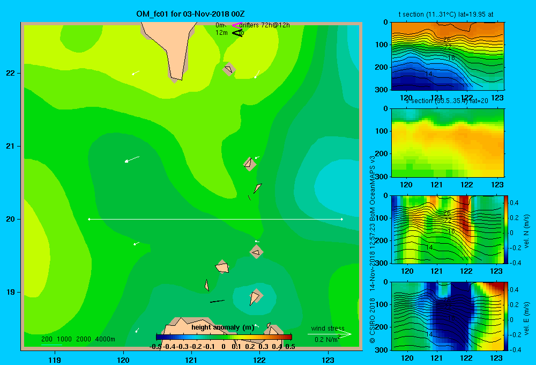The height and width of the screenshot is (365, 536).
Task: Click the 'drifters 72h@12h' legend label
Action: click(x=265, y=25)
